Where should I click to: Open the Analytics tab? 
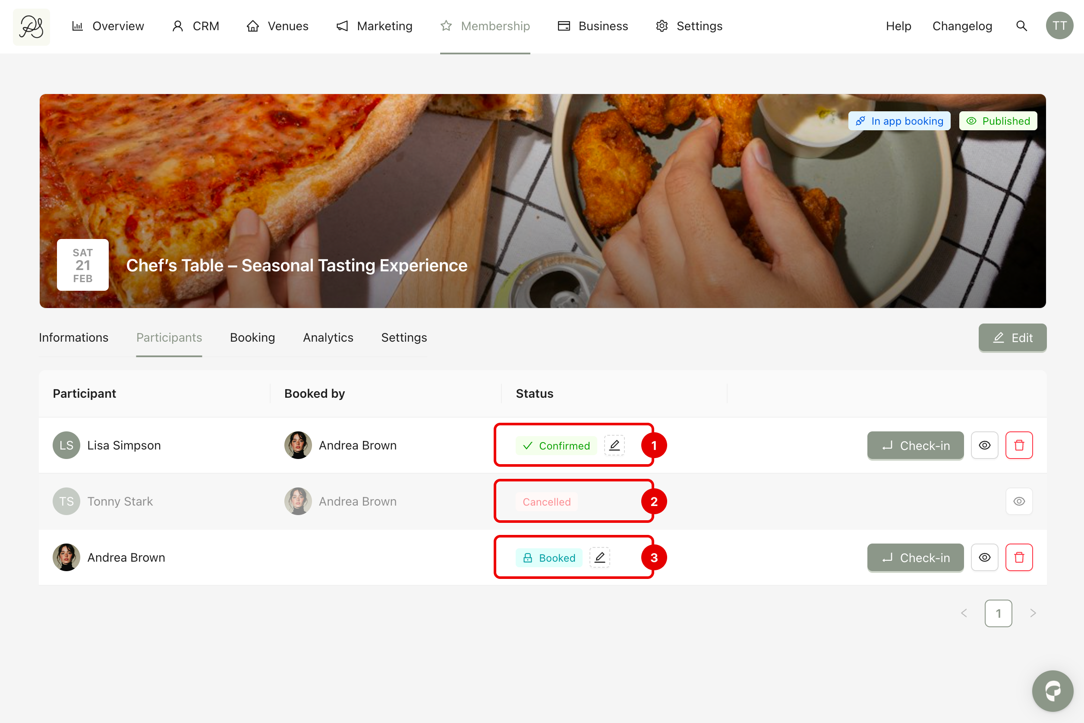(x=328, y=337)
